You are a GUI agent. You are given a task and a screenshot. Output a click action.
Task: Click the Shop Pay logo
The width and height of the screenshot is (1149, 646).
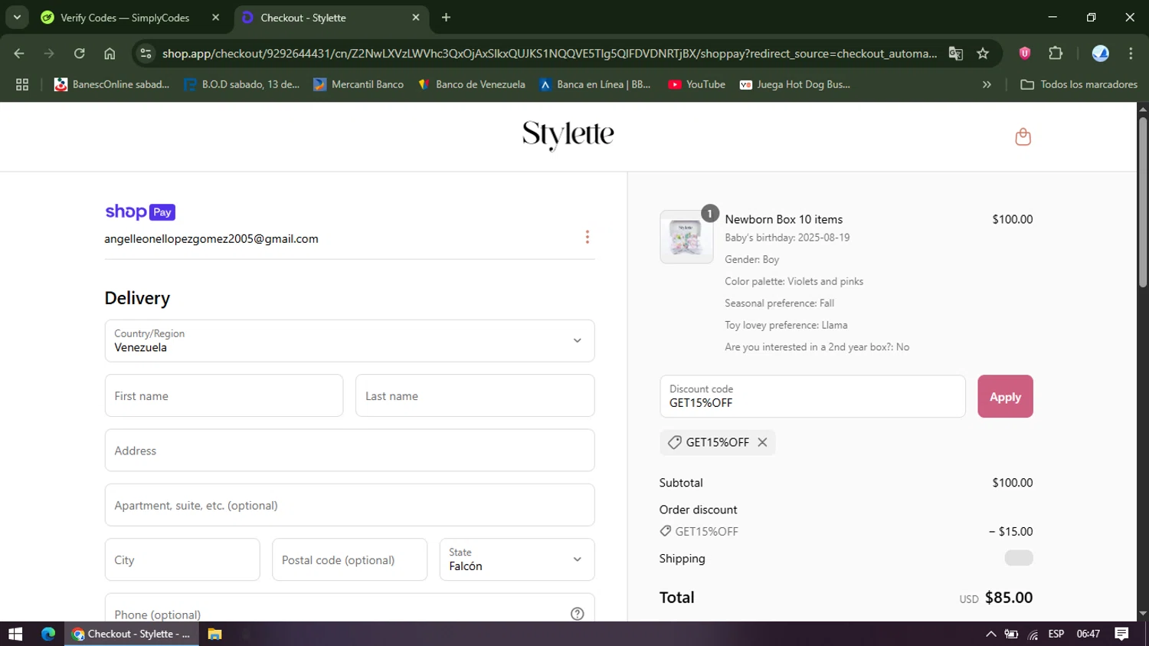(140, 212)
